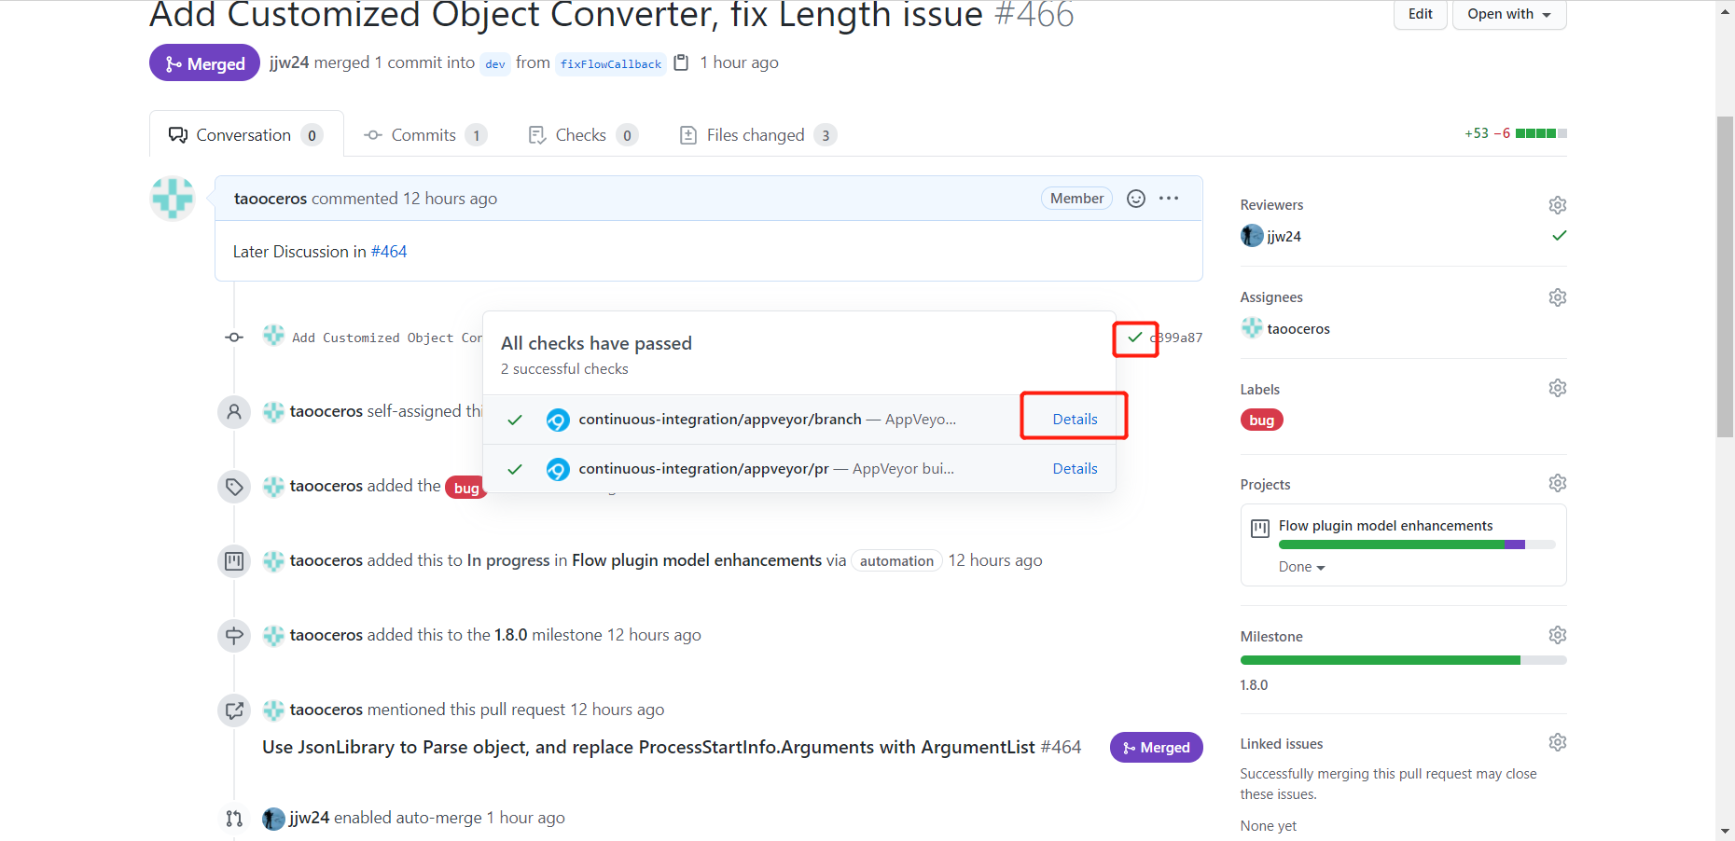Screen dimensions: 1735x841
Task: Click the Edit title button
Action: click(x=1420, y=14)
